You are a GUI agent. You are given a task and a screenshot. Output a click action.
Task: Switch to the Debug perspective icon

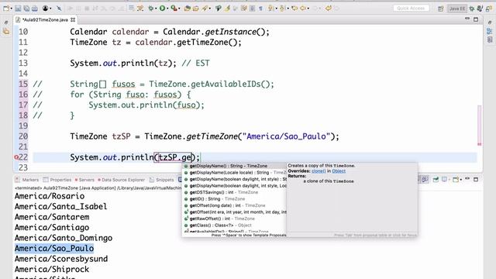point(472,9)
